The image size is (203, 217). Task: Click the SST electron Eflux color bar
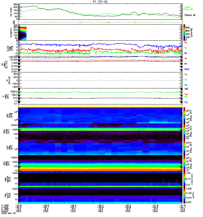[184, 147]
